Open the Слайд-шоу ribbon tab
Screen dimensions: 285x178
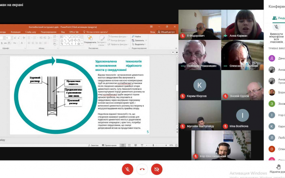tap(31, 32)
